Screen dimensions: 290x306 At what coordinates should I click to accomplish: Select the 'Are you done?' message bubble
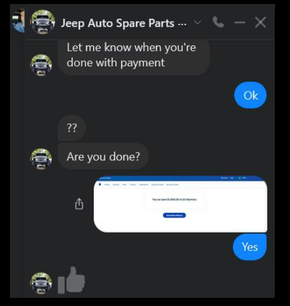103,156
